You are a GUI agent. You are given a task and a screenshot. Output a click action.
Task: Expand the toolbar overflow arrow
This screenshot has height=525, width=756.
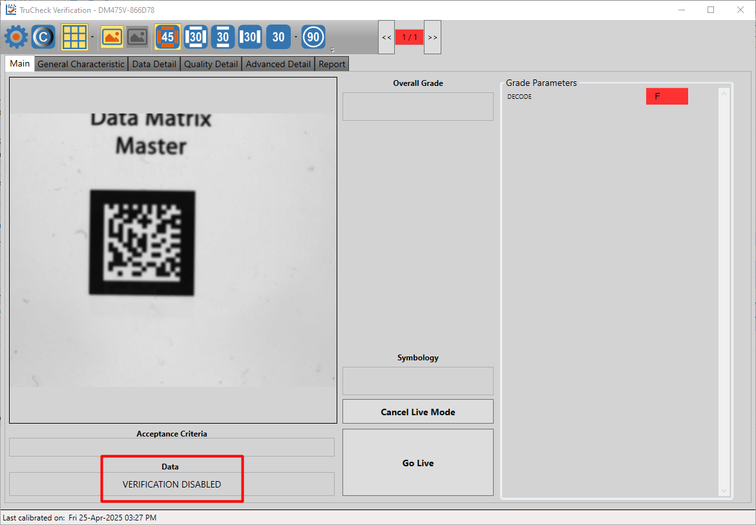click(332, 50)
